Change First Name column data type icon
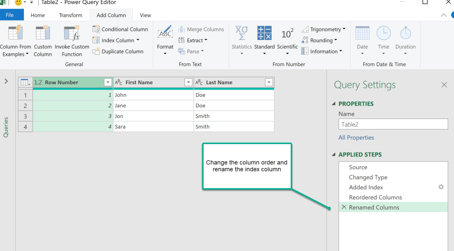The image size is (454, 251). [x=118, y=82]
